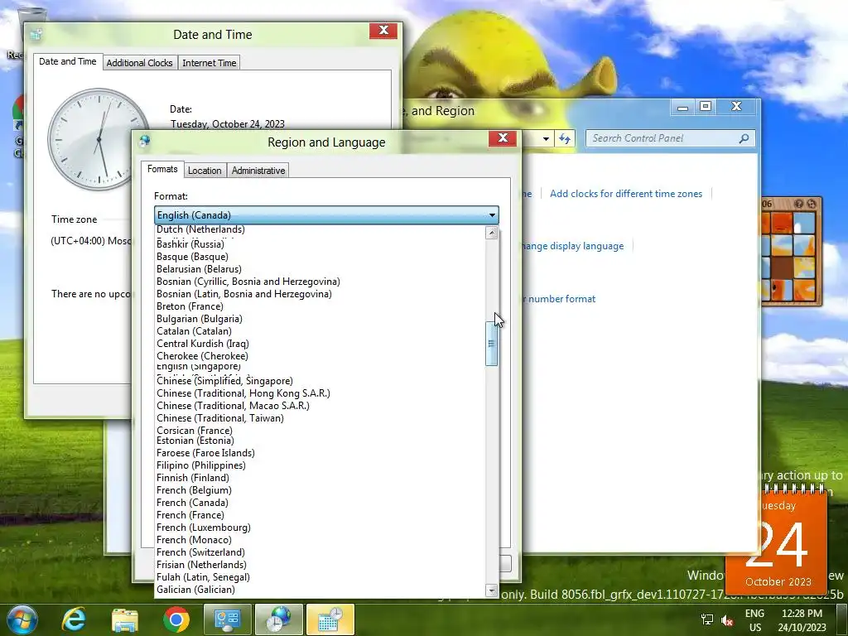Click the format list scroll up arrow
This screenshot has width=848, height=636.
492,233
